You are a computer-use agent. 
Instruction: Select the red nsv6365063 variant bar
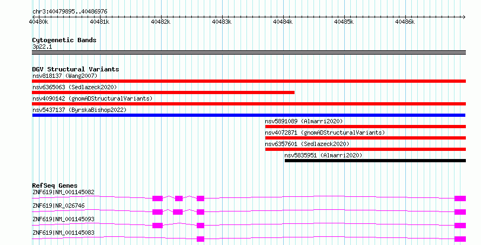pos(163,92)
